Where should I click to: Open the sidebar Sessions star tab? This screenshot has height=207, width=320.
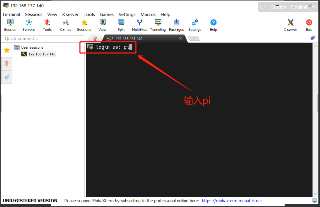coord(7,50)
